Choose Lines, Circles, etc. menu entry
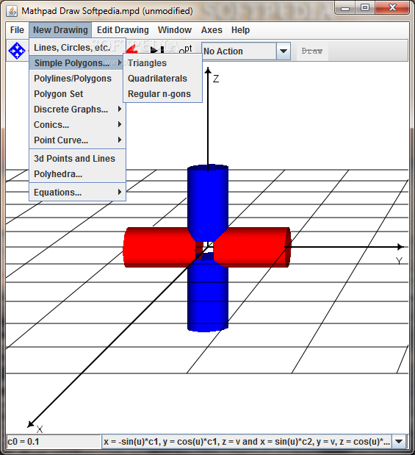This screenshot has height=455, width=415. pos(77,48)
